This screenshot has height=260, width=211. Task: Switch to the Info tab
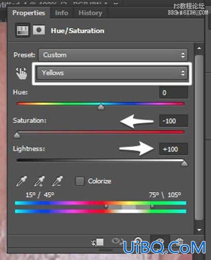(62, 13)
